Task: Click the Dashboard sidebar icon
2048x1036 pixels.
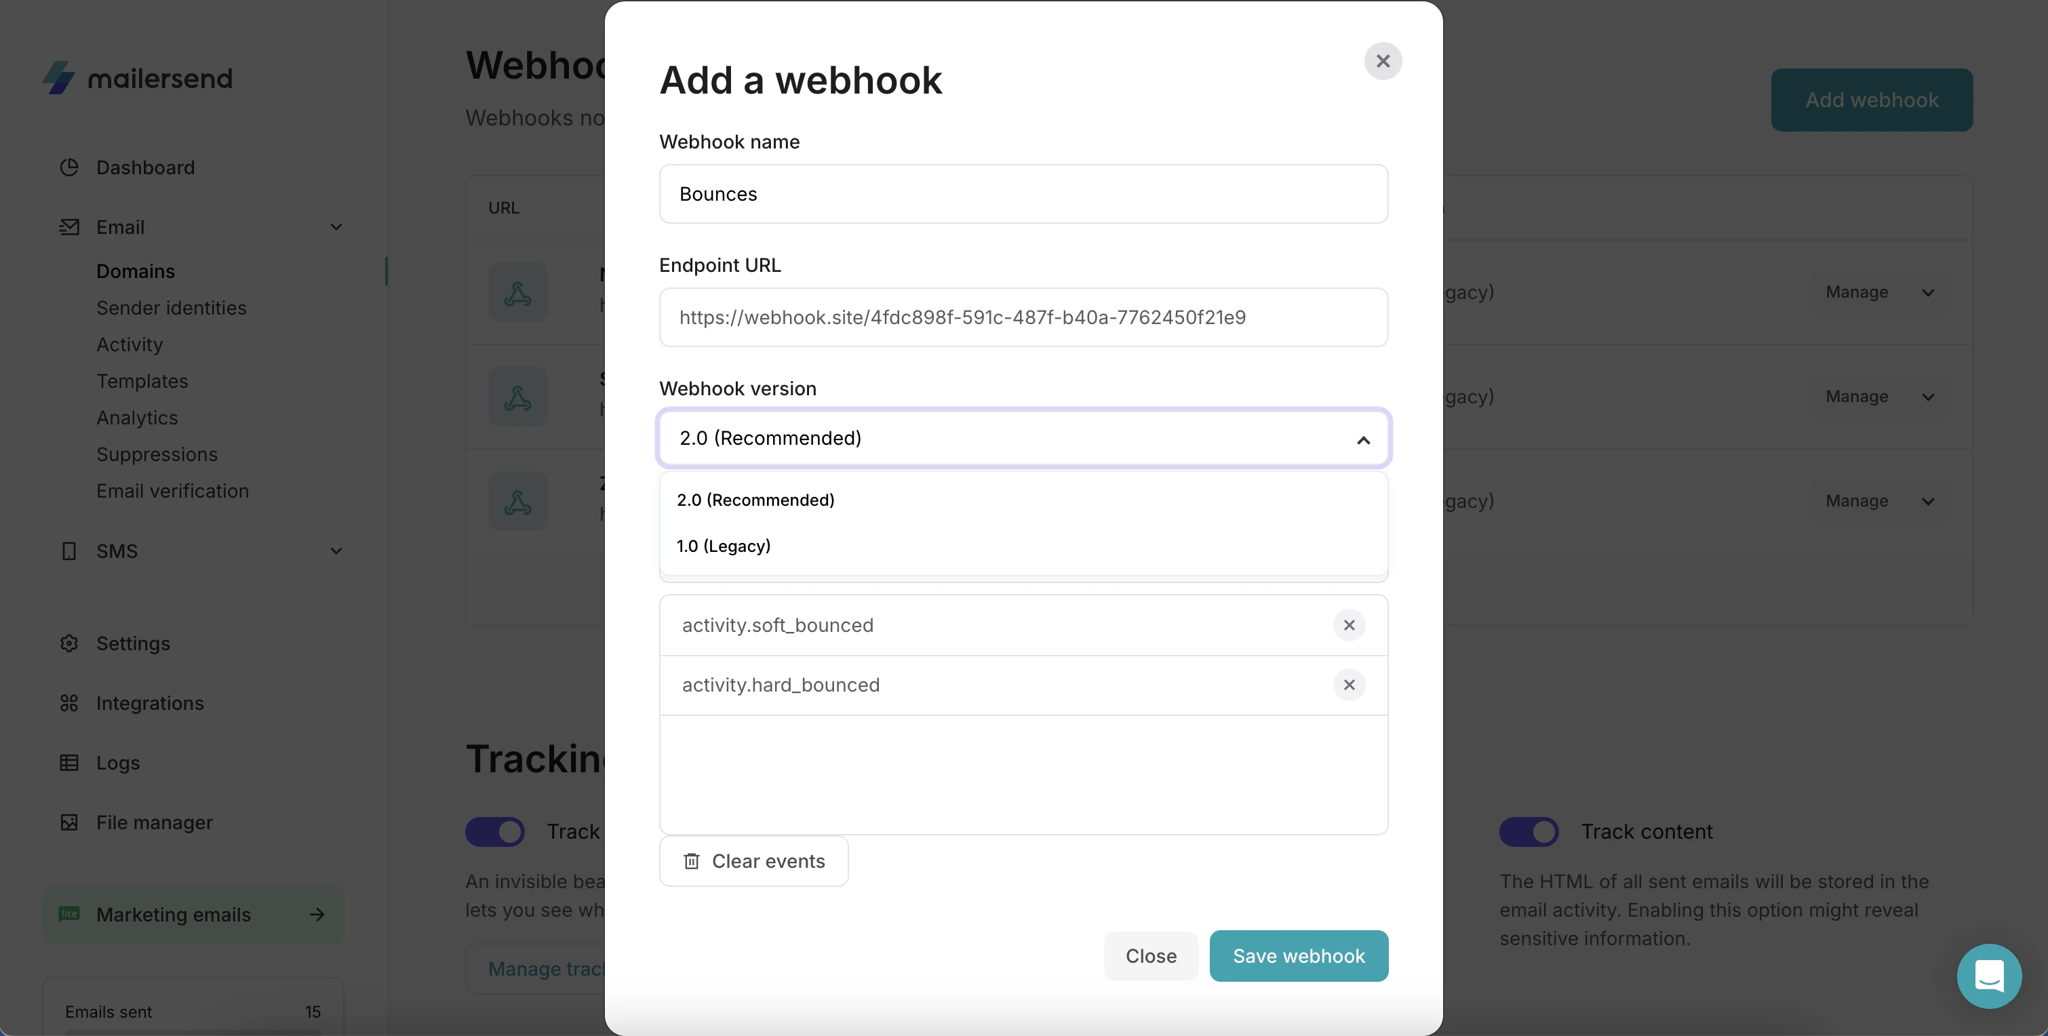Action: point(69,167)
